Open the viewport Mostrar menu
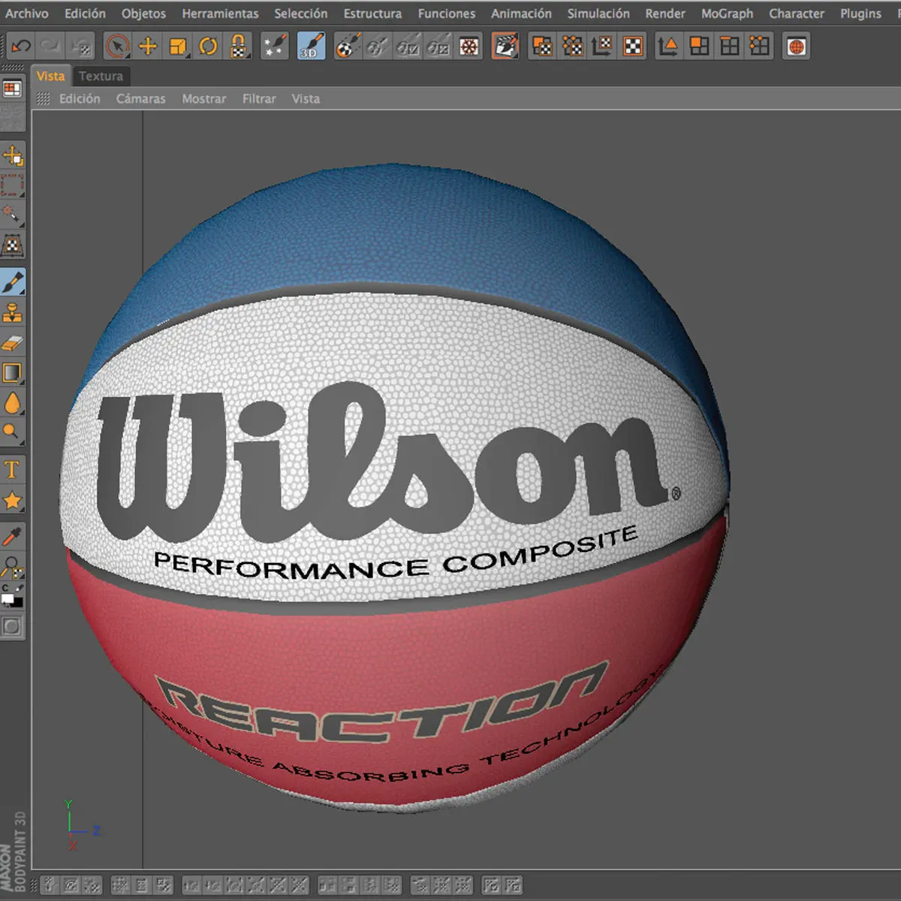The image size is (901, 901). coord(203,98)
